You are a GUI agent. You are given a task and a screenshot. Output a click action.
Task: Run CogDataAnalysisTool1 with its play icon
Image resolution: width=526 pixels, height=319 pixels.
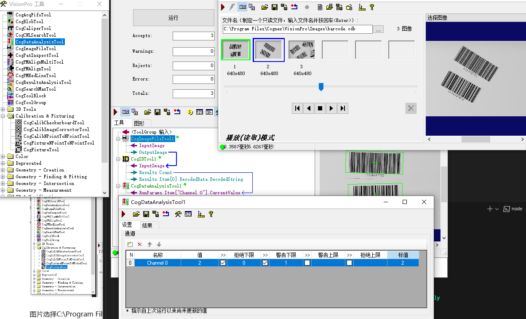tap(124, 214)
